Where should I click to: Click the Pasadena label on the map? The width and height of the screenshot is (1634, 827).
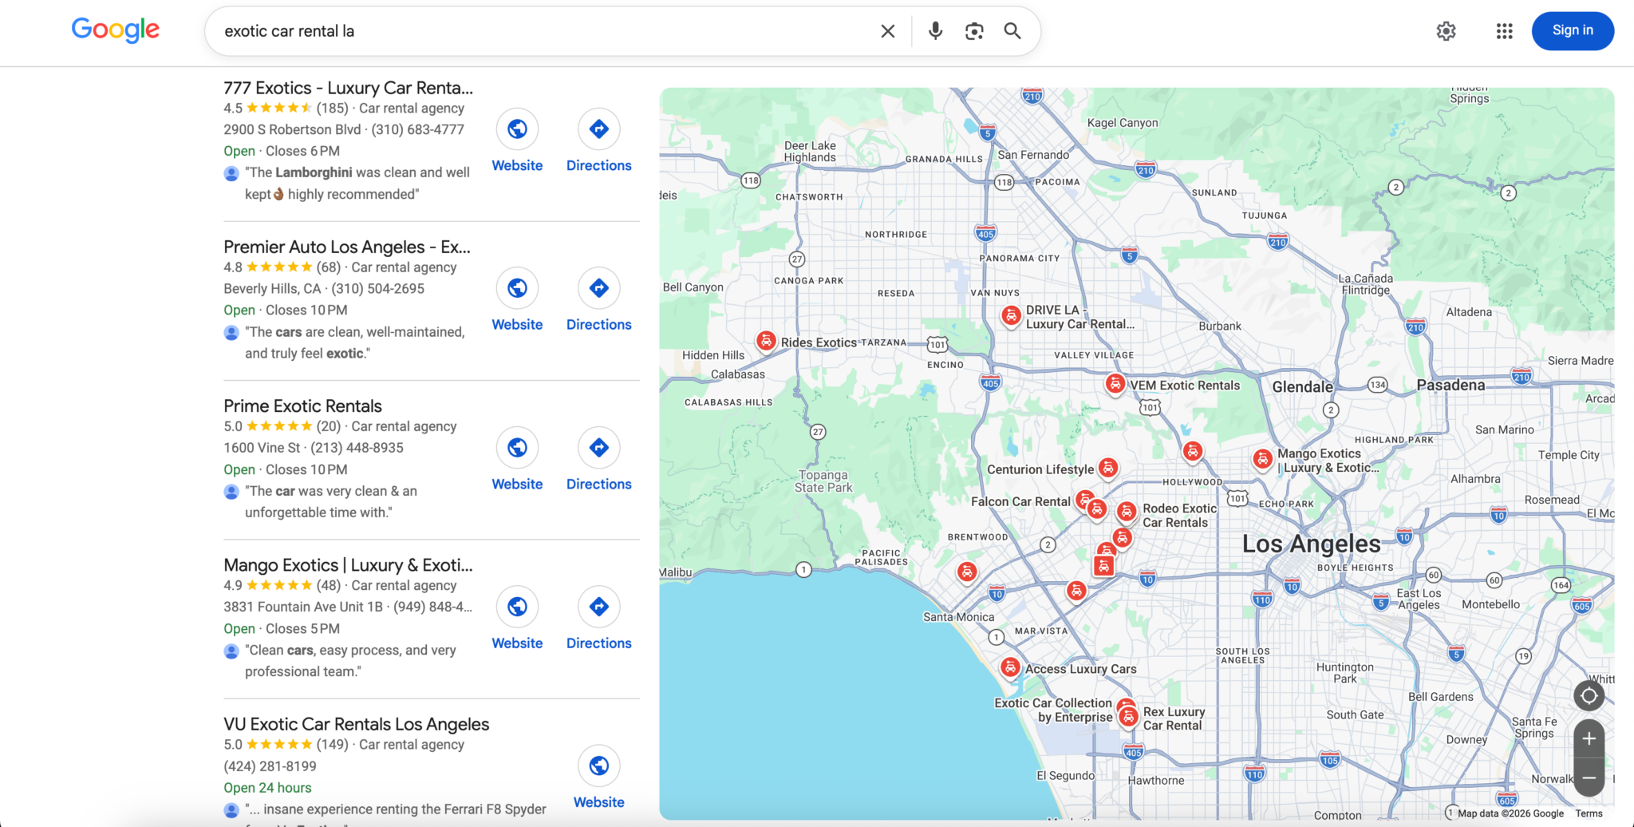(x=1450, y=385)
